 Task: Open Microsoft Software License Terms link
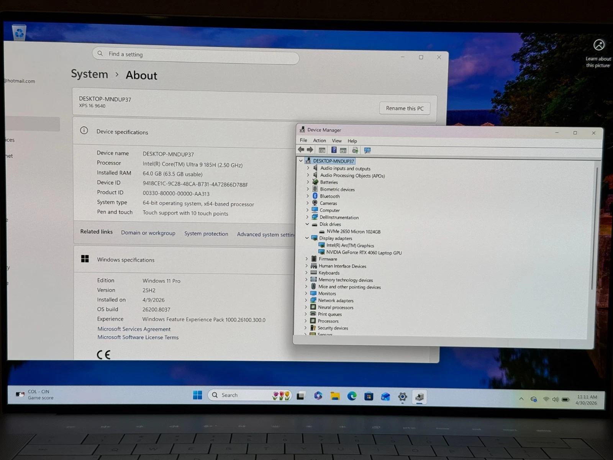138,337
